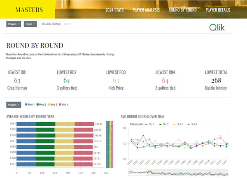The width and height of the screenshot is (247, 178).
Task: Toggle Rd 4 line legend item
Action: [x=192, y=125]
